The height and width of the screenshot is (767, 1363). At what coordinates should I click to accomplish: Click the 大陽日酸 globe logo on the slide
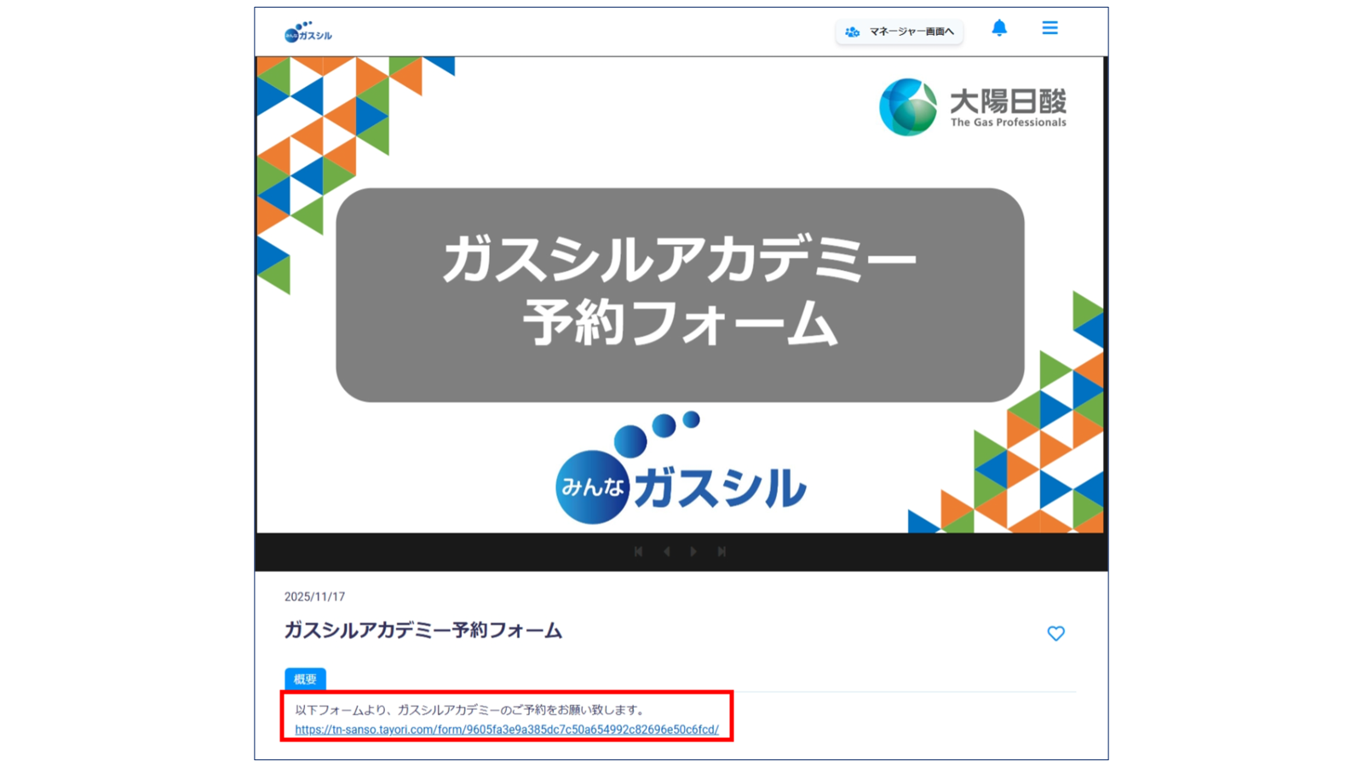pyautogui.click(x=908, y=107)
